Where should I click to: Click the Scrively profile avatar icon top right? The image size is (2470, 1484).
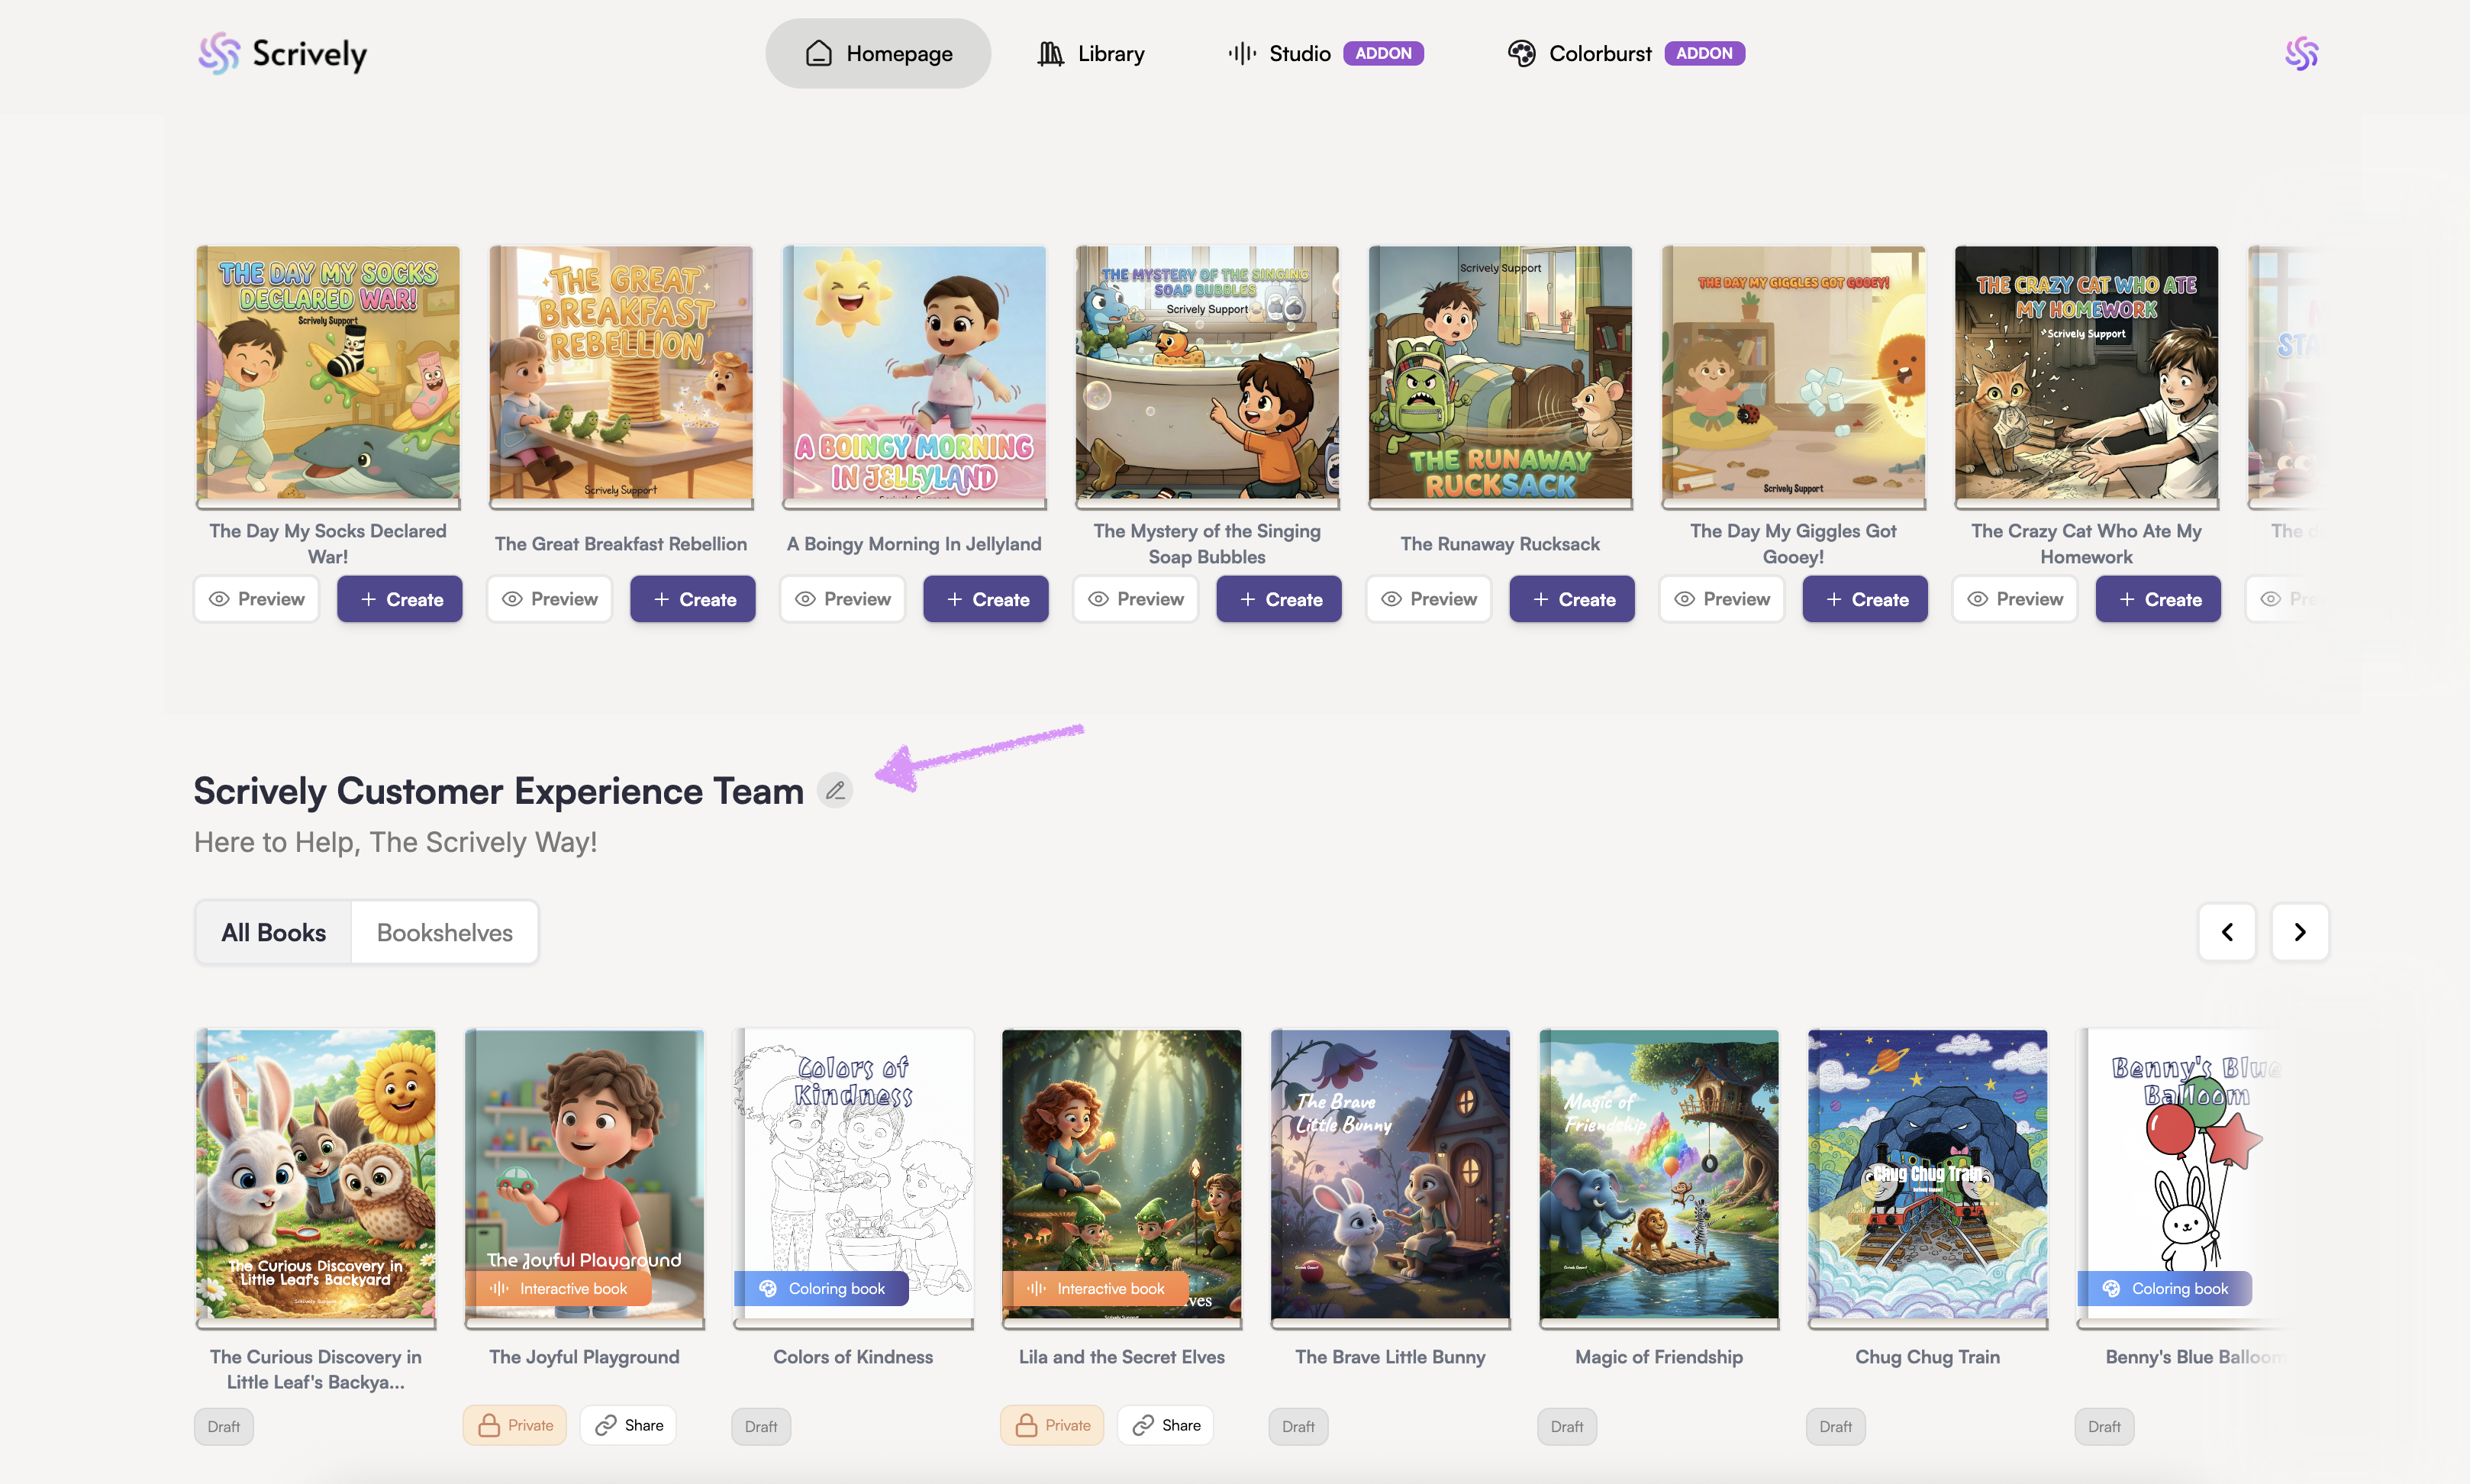[x=2301, y=54]
